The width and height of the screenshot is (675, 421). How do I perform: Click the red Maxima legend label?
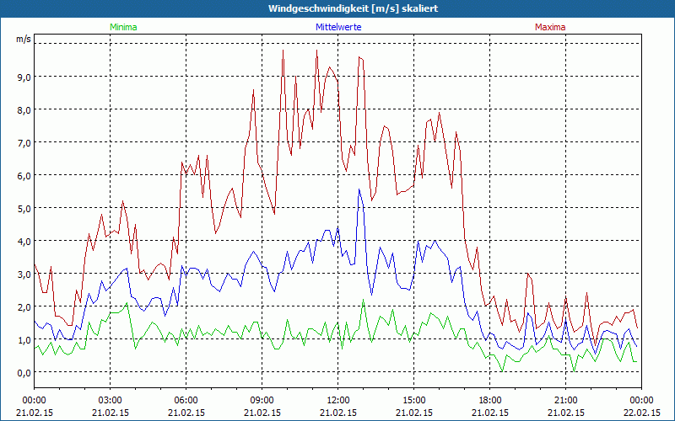550,27
